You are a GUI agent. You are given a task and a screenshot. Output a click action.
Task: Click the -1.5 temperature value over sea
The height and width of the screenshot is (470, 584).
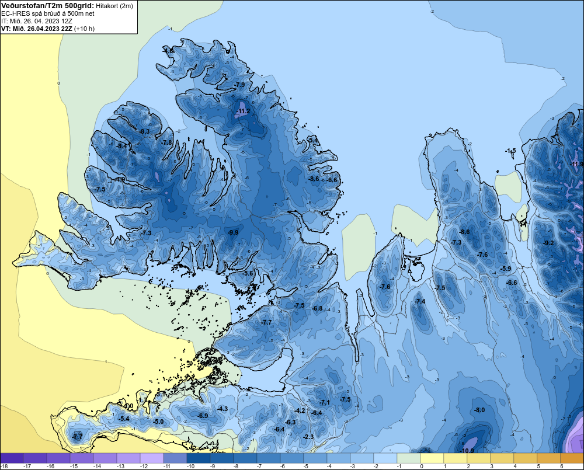click(x=510, y=151)
